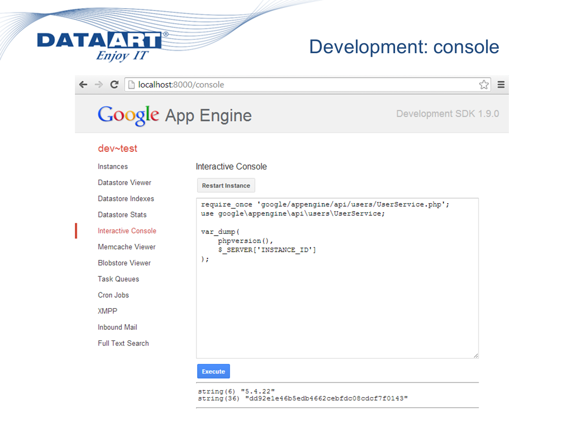Click the $_SERVER['INSTANCE_ID'] code line

(x=267, y=250)
